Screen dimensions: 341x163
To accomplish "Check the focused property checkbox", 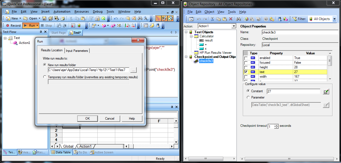I will pyautogui.click(x=246, y=63).
